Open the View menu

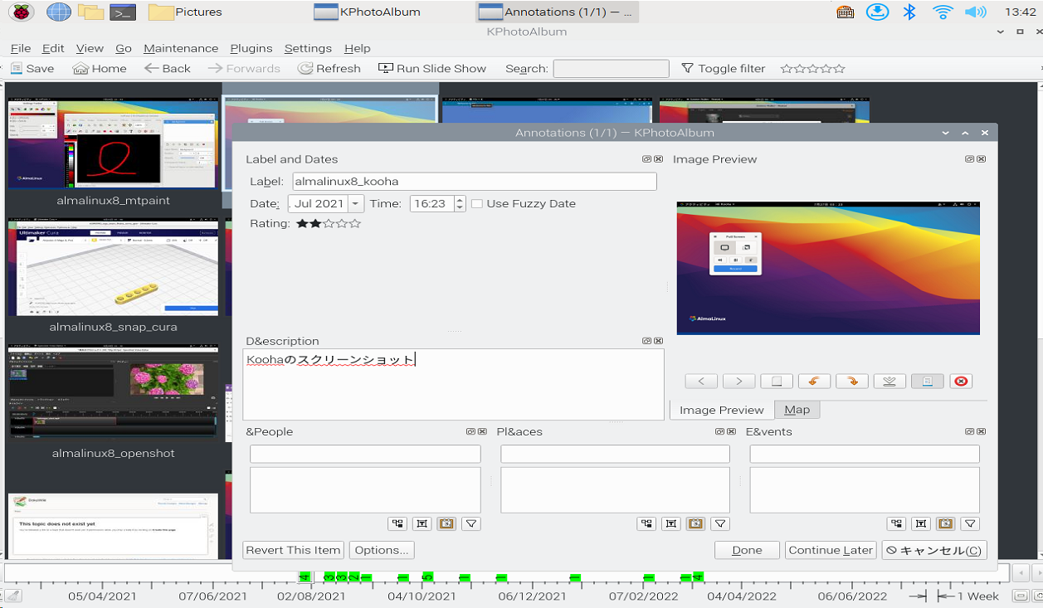click(90, 48)
